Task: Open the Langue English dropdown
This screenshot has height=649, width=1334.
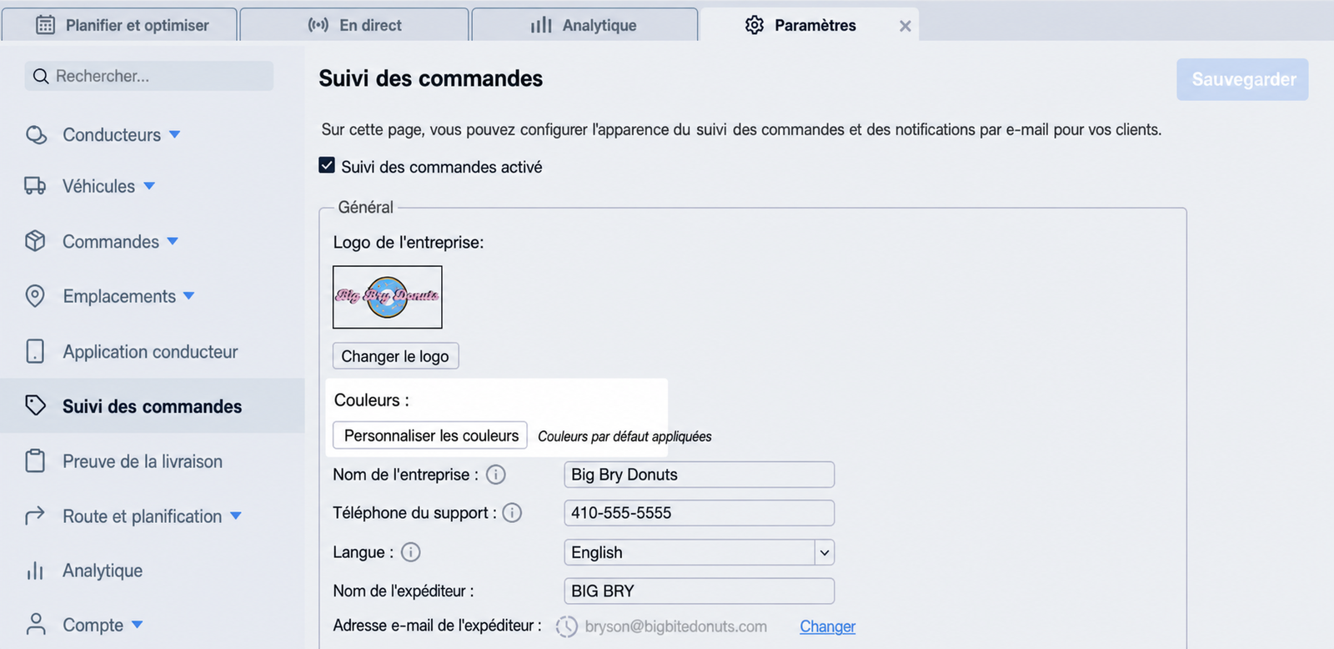Action: 699,552
